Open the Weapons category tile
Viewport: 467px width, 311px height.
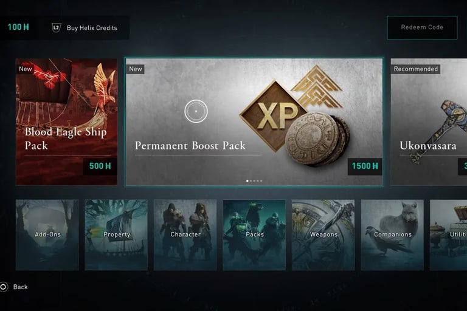pyautogui.click(x=323, y=235)
